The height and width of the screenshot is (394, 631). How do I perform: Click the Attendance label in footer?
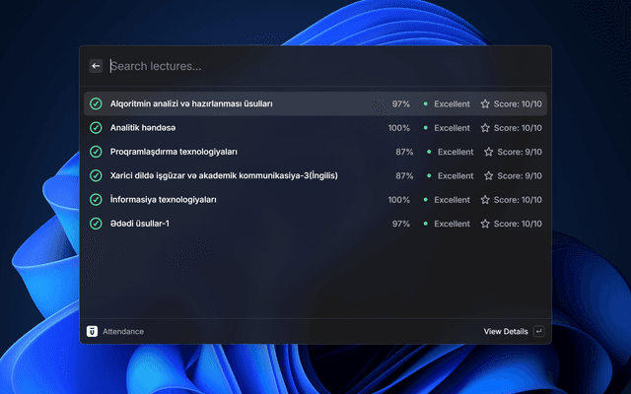tap(123, 331)
